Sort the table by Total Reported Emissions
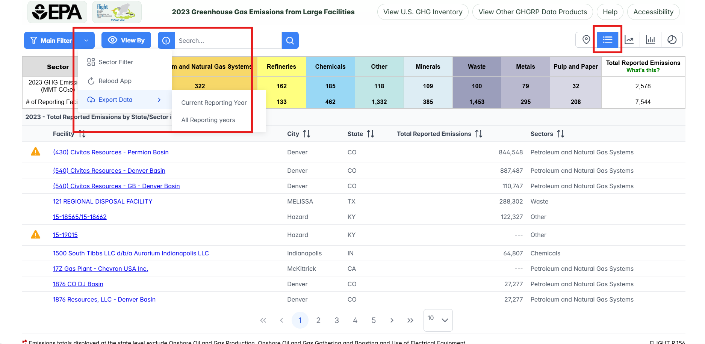The width and height of the screenshot is (705, 344). point(479,134)
